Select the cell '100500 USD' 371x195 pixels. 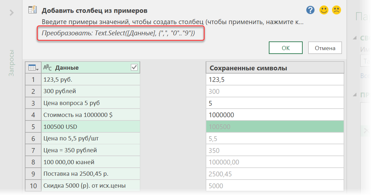tap(91, 126)
